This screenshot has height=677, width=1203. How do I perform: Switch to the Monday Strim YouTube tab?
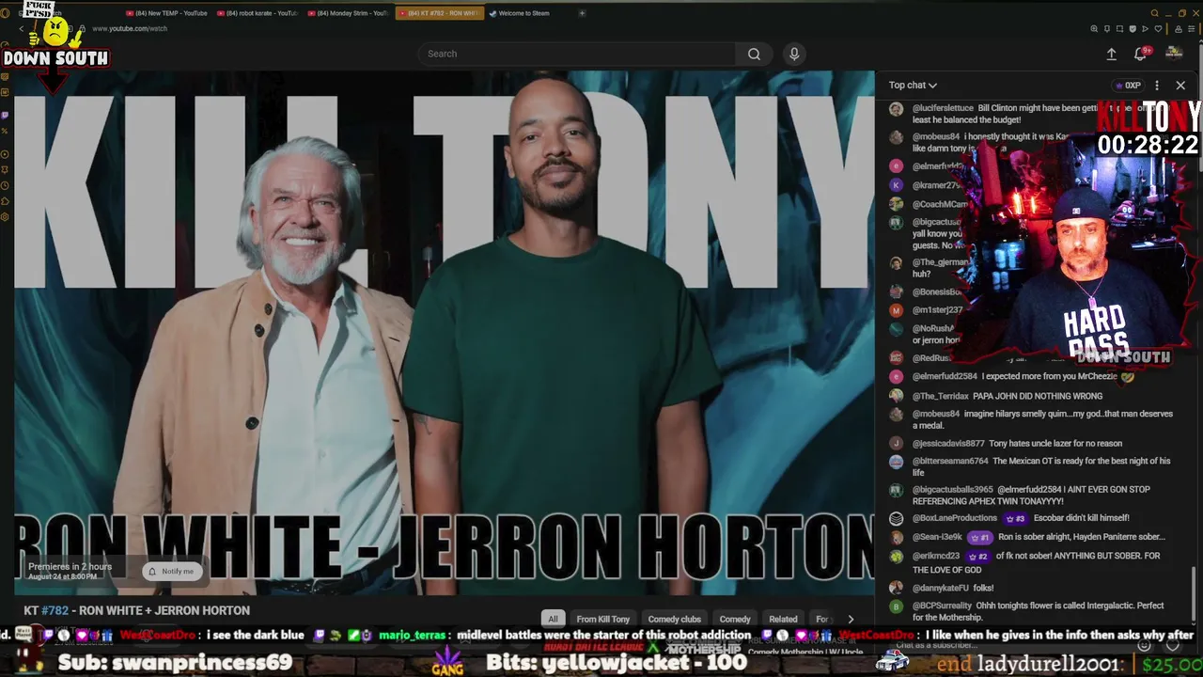pyautogui.click(x=348, y=13)
